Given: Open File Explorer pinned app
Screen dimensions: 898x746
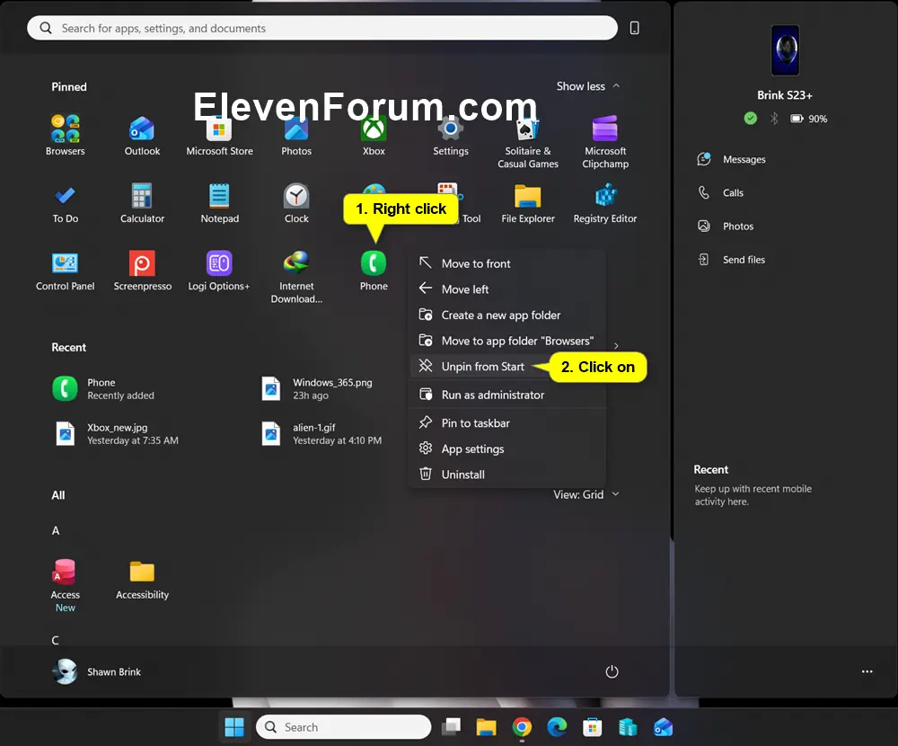Looking at the screenshot, I should tap(527, 203).
